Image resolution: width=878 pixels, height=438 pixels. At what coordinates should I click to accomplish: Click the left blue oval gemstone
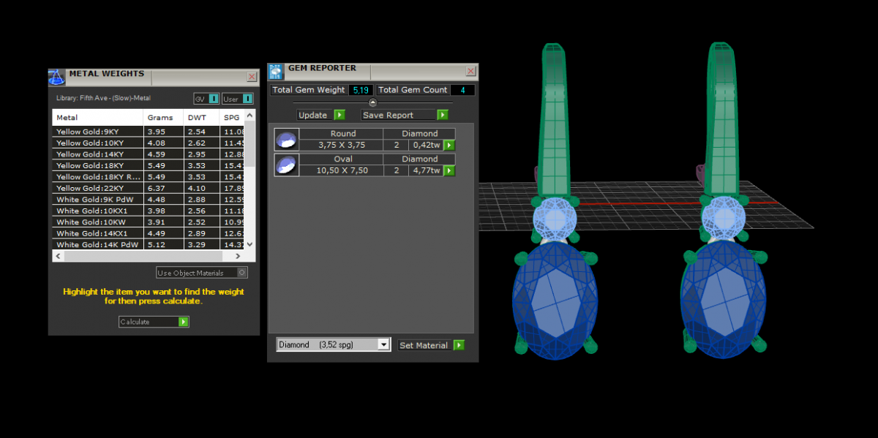pyautogui.click(x=555, y=301)
